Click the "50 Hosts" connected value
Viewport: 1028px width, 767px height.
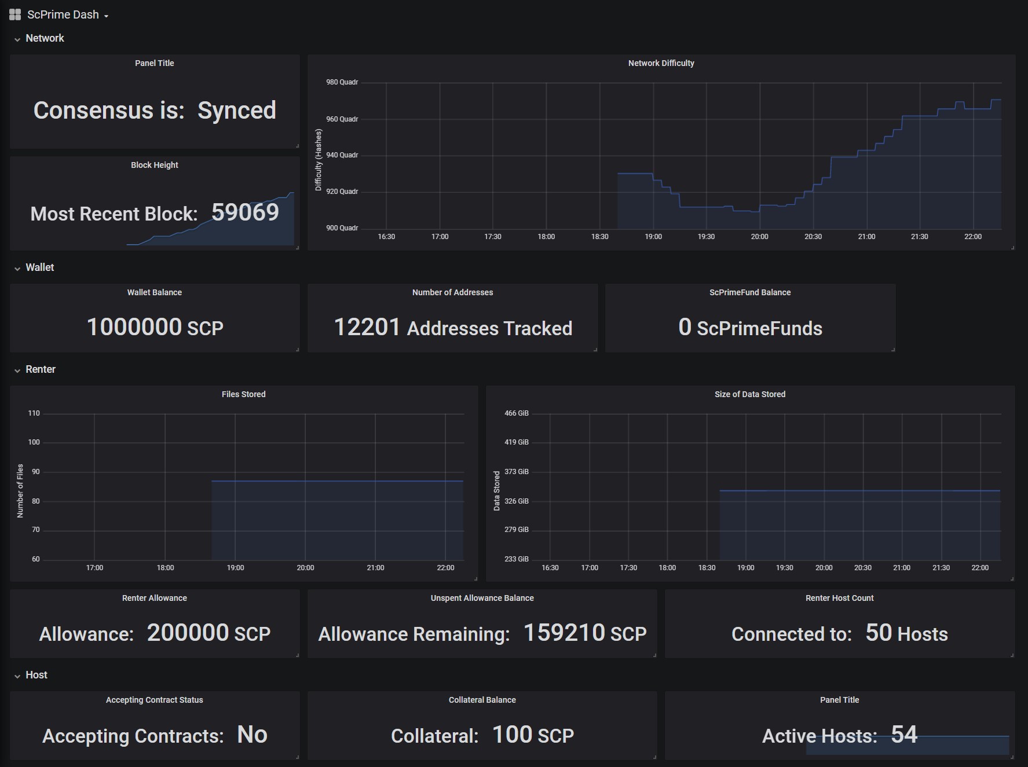coord(906,633)
